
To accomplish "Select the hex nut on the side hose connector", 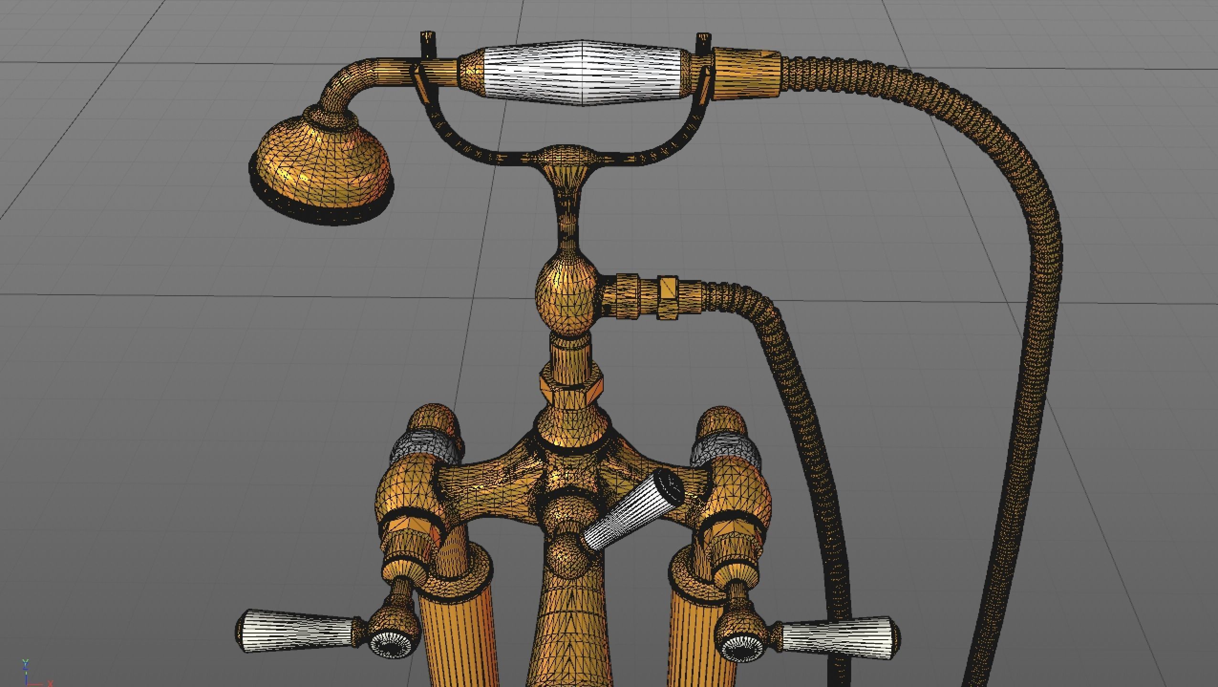I will [667, 297].
